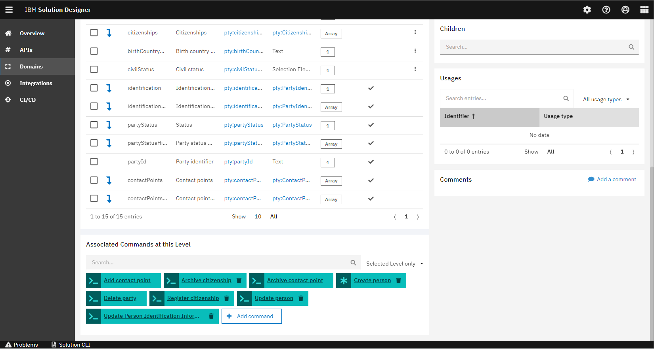Open the Selected Level only dropdown
The image size is (654, 349).
point(394,264)
